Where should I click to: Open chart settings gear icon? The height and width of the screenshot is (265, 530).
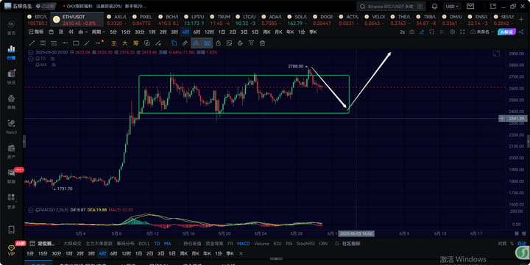[x=452, y=32]
